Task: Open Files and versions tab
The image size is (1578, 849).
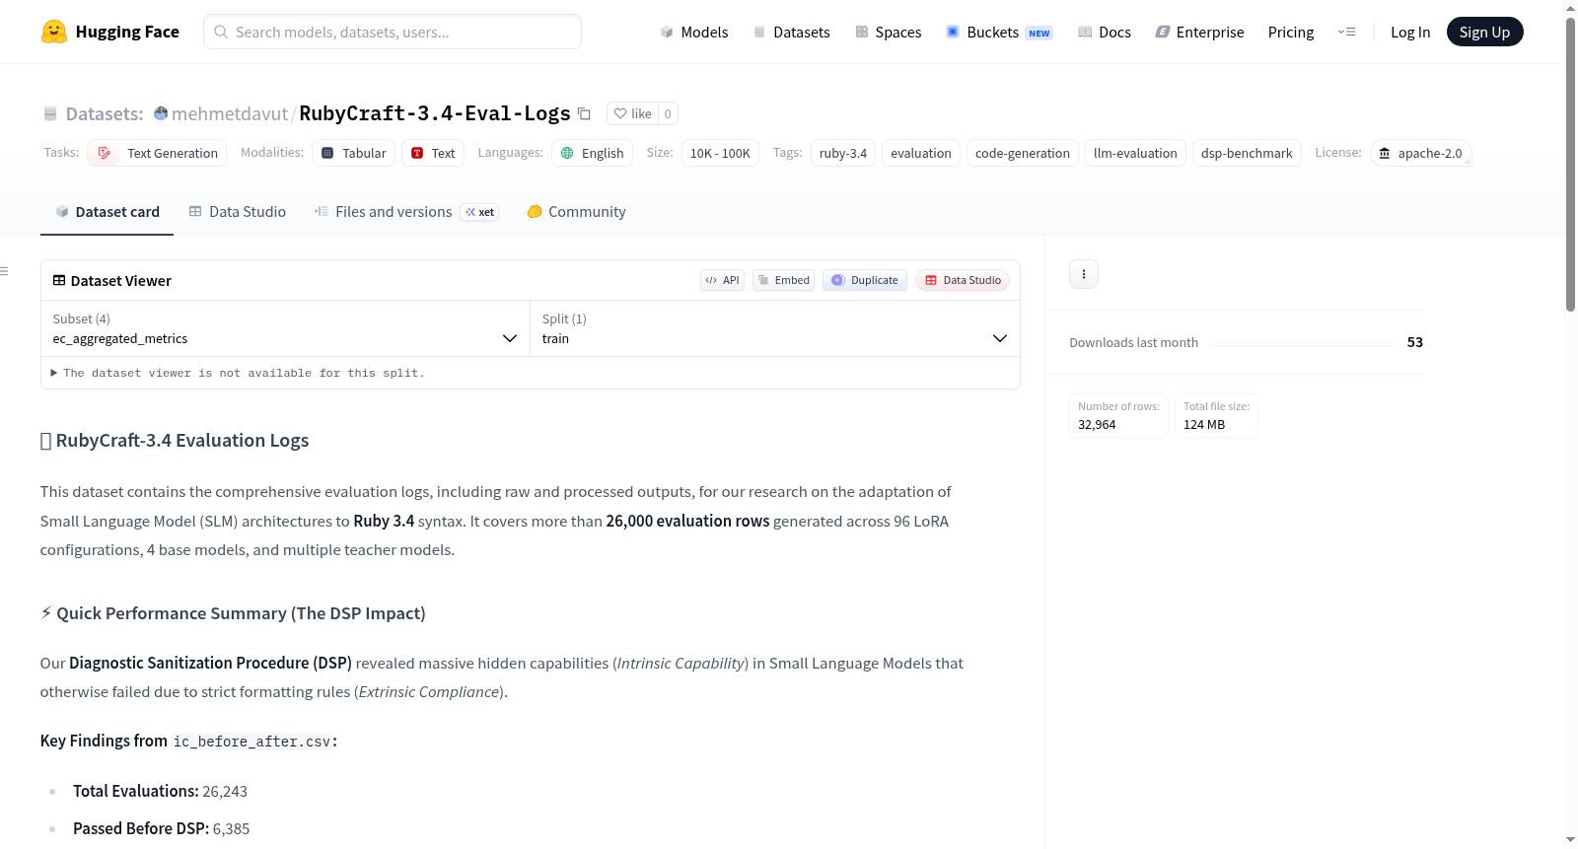Action: tap(384, 212)
